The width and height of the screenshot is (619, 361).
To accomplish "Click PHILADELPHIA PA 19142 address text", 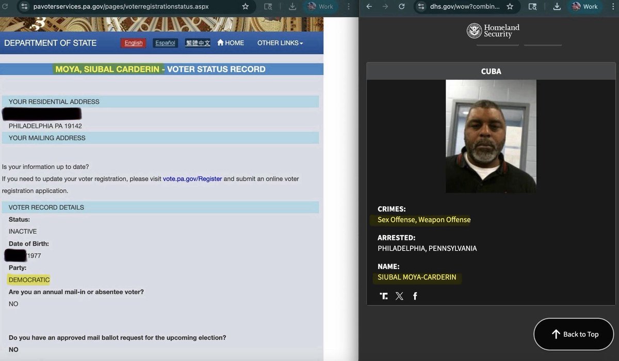I will pos(45,126).
